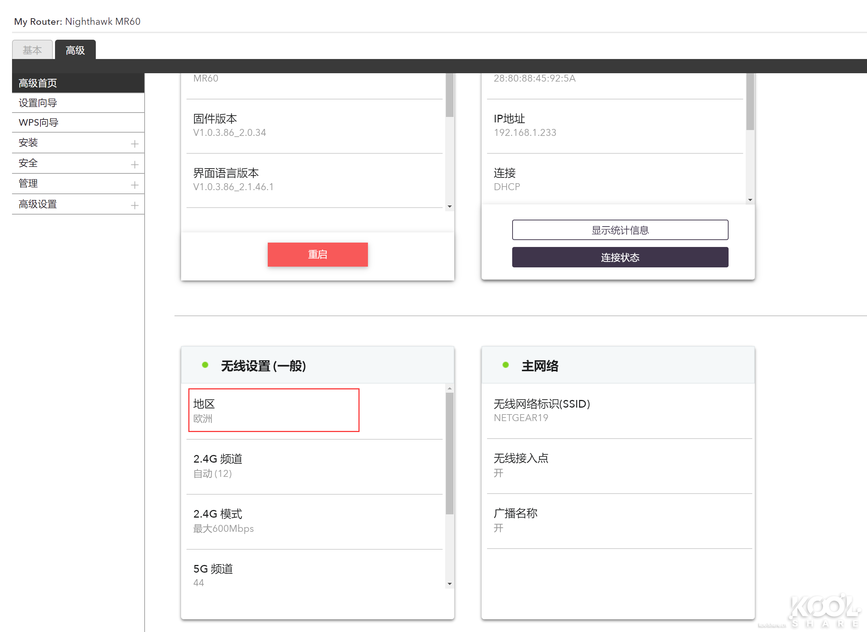Click the internet port panel scroll-down arrow
Screen dimensions: 867x632
coord(750,200)
